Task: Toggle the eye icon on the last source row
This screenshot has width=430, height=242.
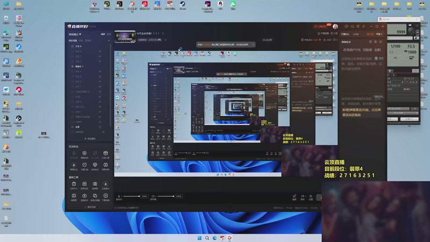Action: pos(103,132)
